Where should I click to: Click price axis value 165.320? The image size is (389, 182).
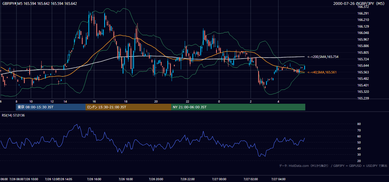pos(363,92)
